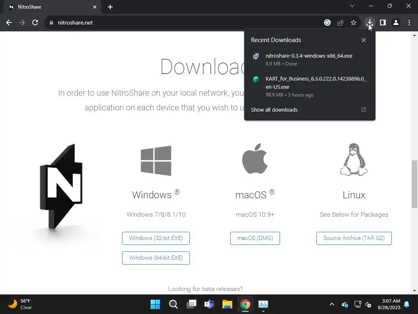Click '8.9 MB • Done' download status
The height and width of the screenshot is (314, 418).
[x=281, y=64]
